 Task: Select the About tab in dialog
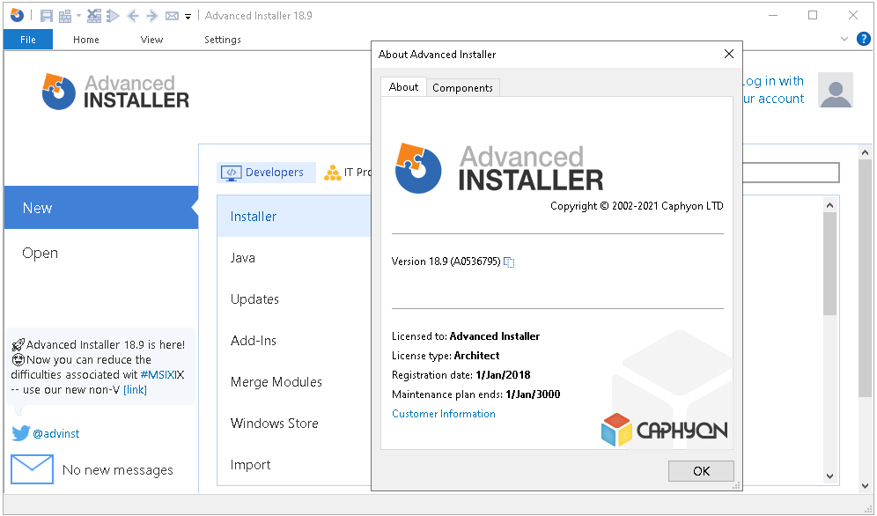tap(403, 86)
